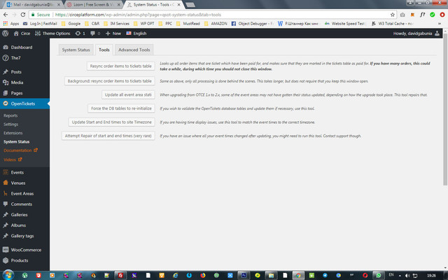Screen dimensions: 448x280
Task: Click the green checkmark extension icon
Action: 433,15
